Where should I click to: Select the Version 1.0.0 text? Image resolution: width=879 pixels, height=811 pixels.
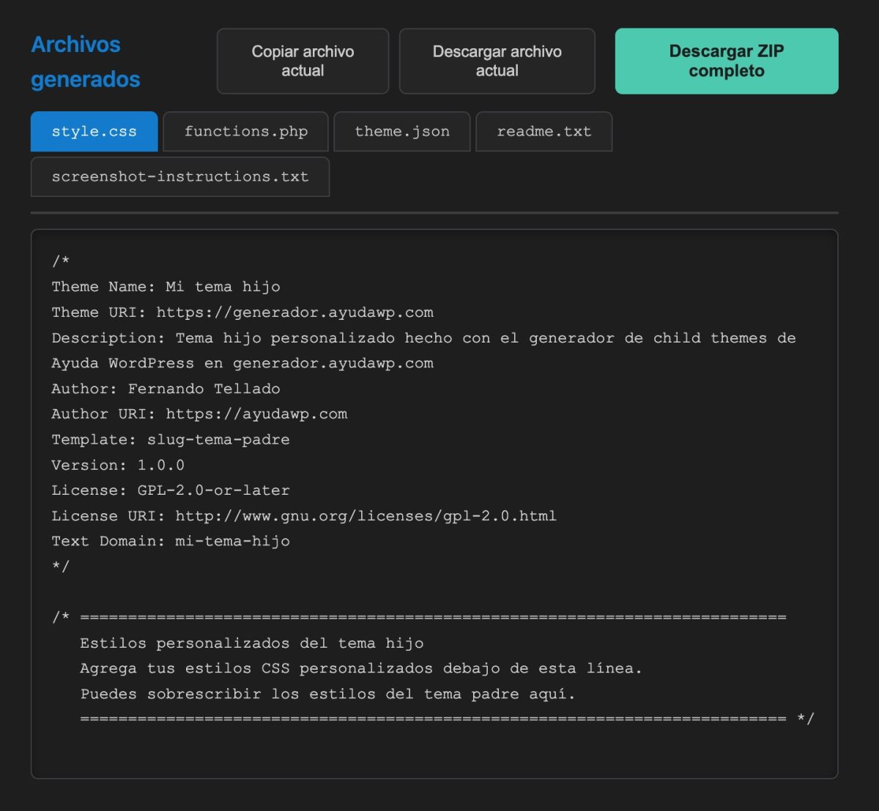pyautogui.click(x=118, y=465)
